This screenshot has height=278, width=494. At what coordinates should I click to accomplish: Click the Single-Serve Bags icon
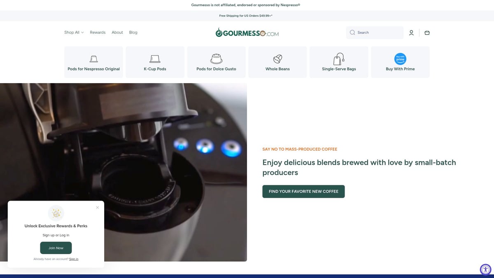339,58
